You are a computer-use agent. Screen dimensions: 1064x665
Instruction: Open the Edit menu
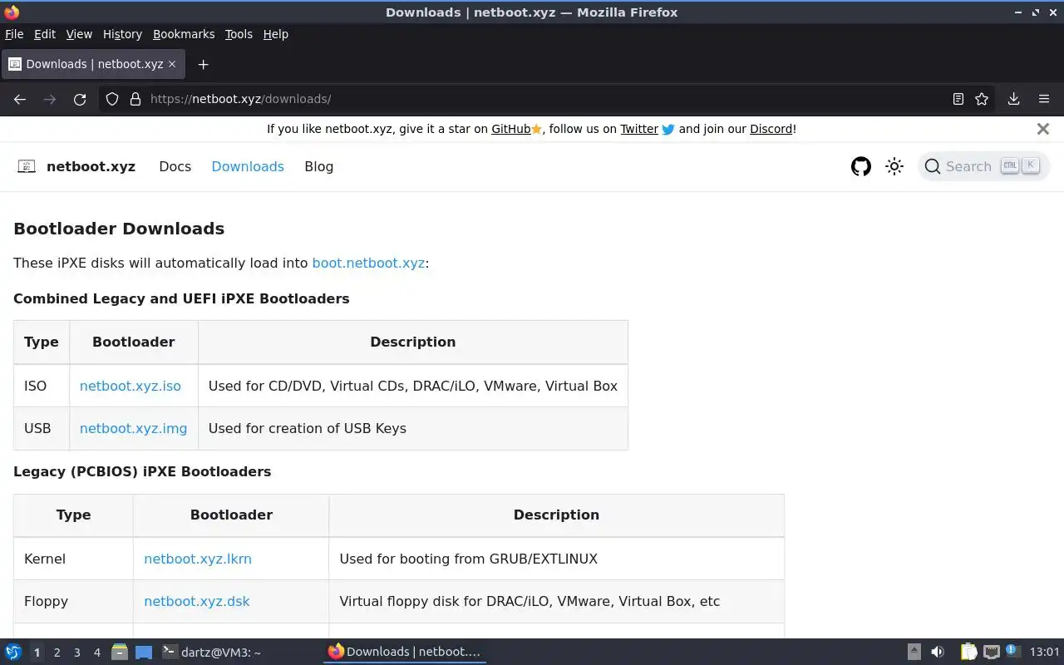pos(45,34)
